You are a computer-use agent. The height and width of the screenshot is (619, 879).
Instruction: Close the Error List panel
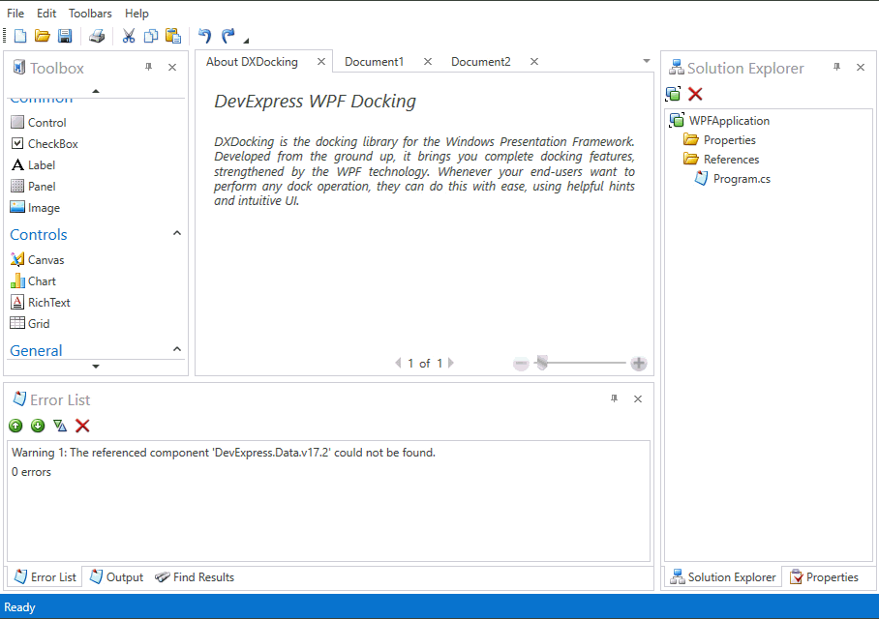[x=638, y=398]
